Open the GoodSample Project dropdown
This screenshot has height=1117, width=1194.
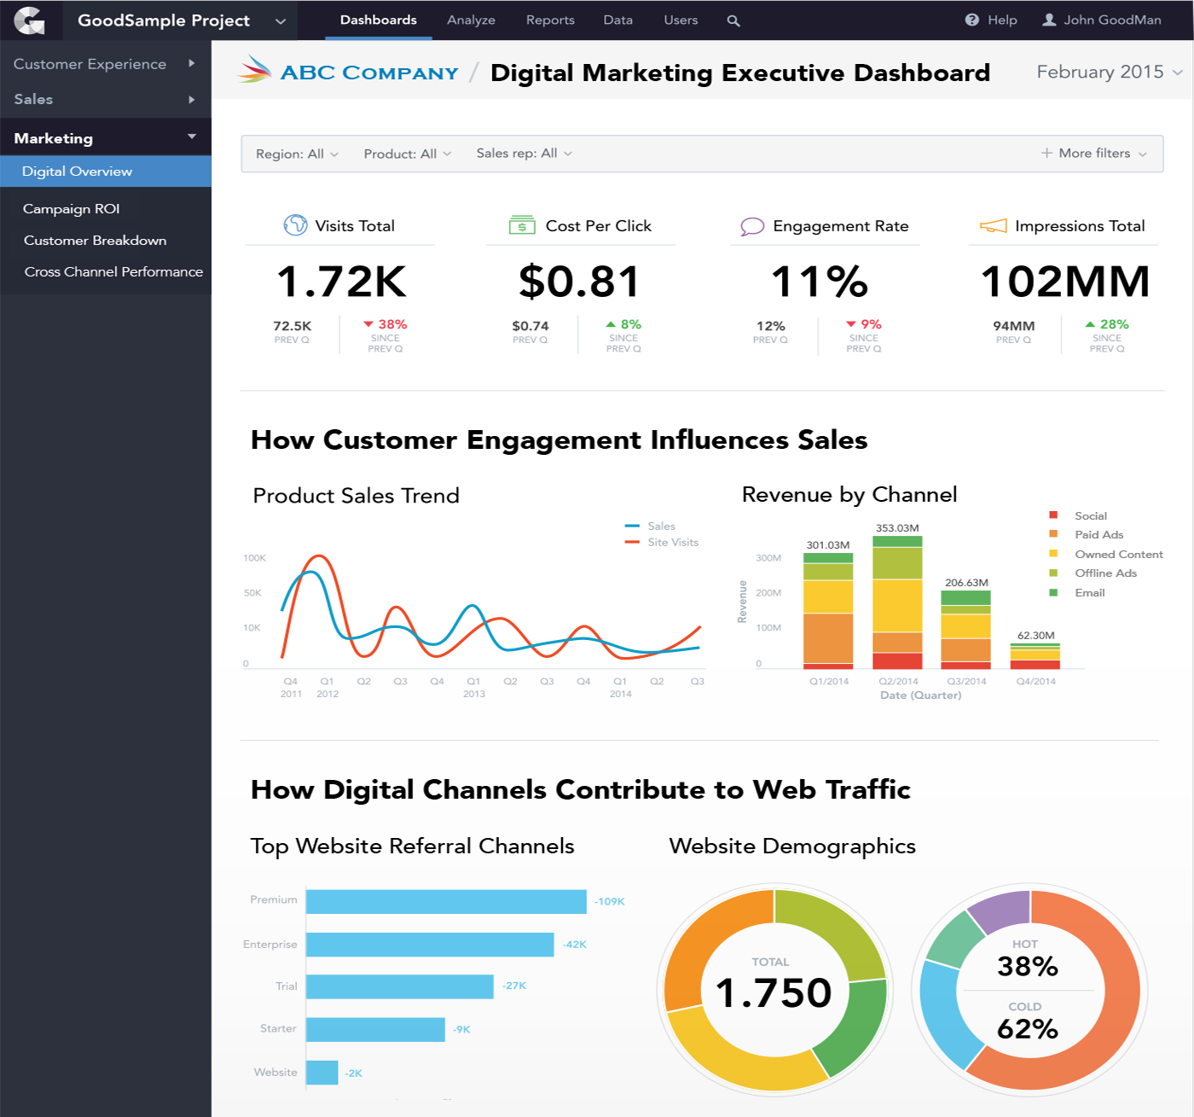click(181, 20)
